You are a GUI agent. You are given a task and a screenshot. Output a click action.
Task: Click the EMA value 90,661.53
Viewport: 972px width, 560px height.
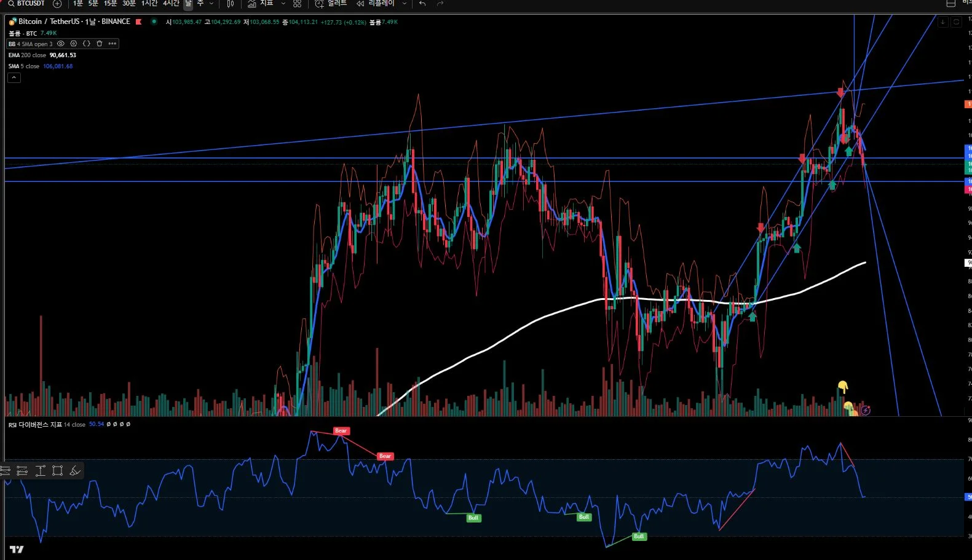(x=63, y=55)
